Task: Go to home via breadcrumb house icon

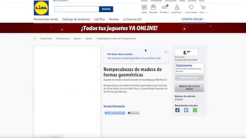Action: [x=35, y=38]
